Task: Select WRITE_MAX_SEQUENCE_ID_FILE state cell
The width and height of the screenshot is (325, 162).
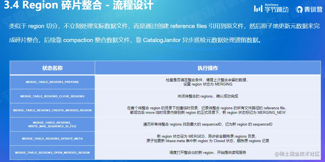Action: point(53,124)
